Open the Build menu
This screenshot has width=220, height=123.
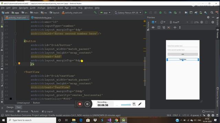click(60, 8)
